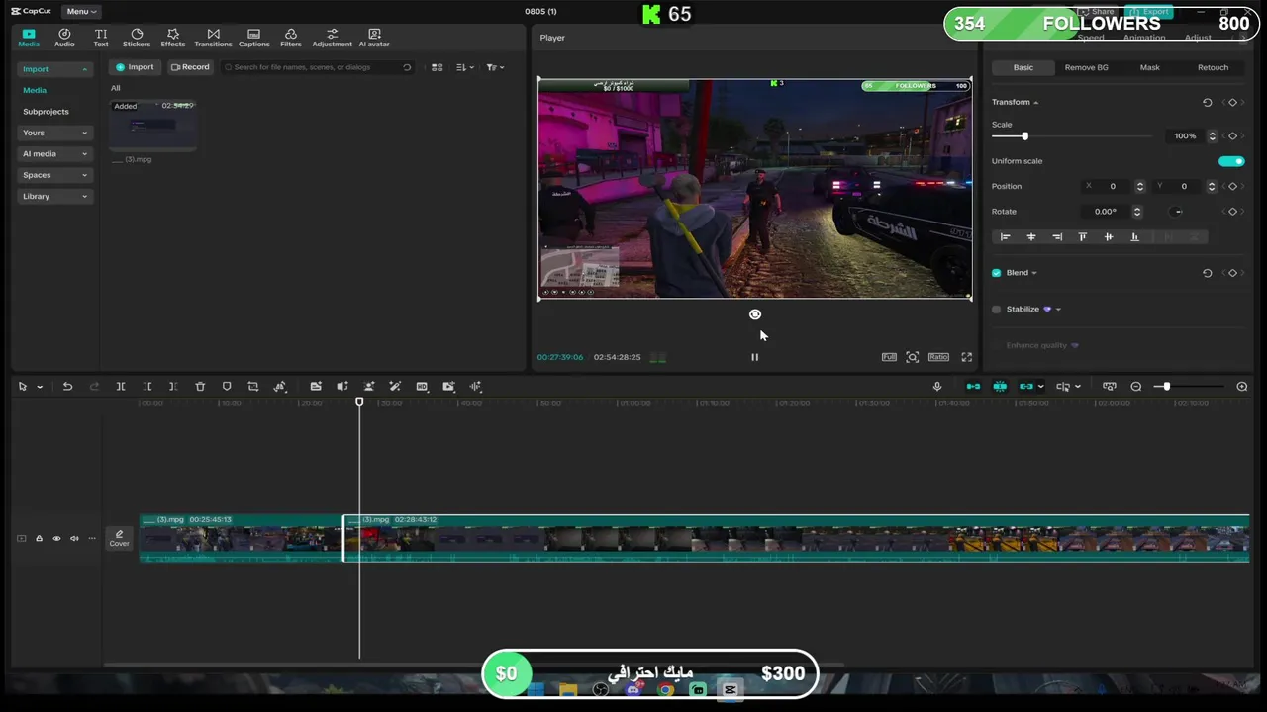Switch to the Retouch tab
The width and height of the screenshot is (1267, 712).
pyautogui.click(x=1213, y=67)
